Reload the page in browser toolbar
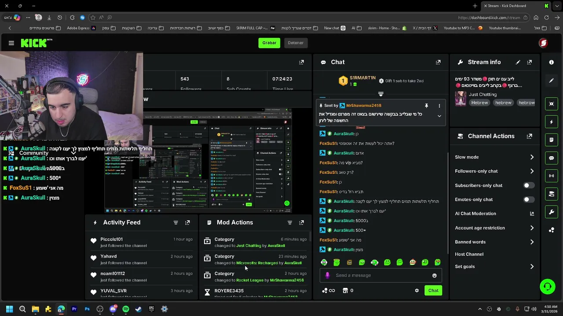The image size is (563, 316). pyautogui.click(x=546, y=18)
